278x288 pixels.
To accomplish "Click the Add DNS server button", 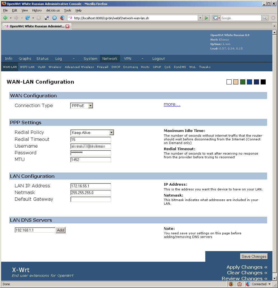I will pyautogui.click(x=60, y=230).
